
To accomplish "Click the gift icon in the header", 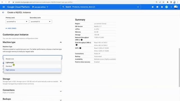I will [x=153, y=7].
